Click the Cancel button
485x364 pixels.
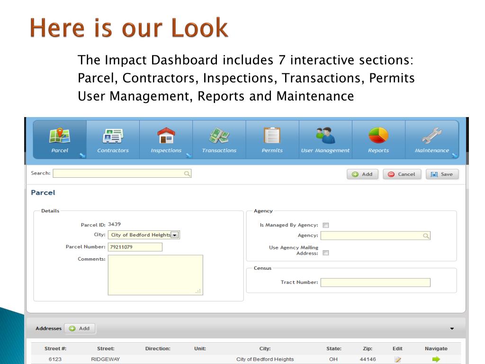tap(402, 174)
